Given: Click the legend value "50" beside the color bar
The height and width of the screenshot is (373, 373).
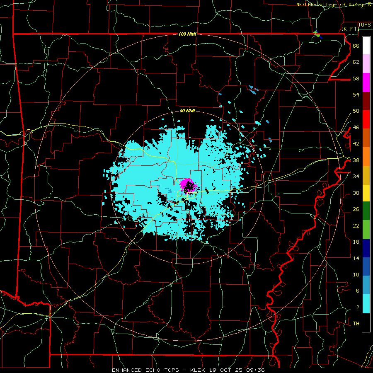Looking at the screenshot, I should (356, 111).
